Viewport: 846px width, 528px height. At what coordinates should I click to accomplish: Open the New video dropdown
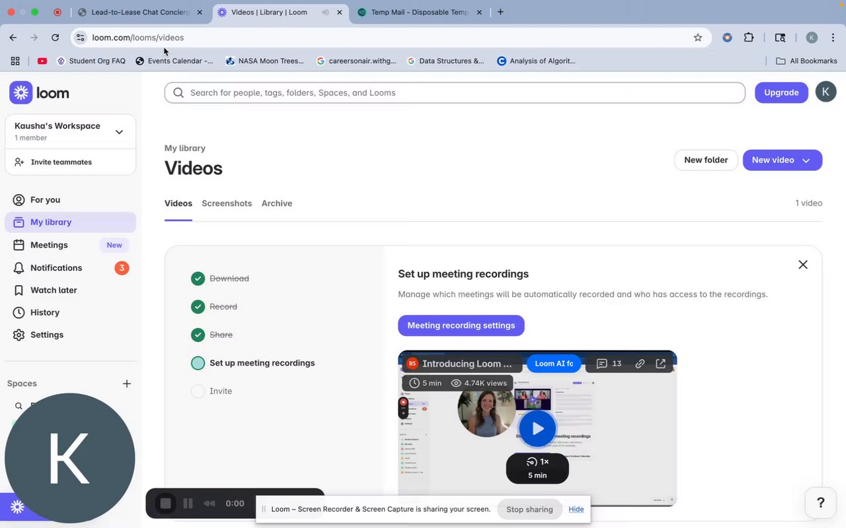click(x=783, y=160)
